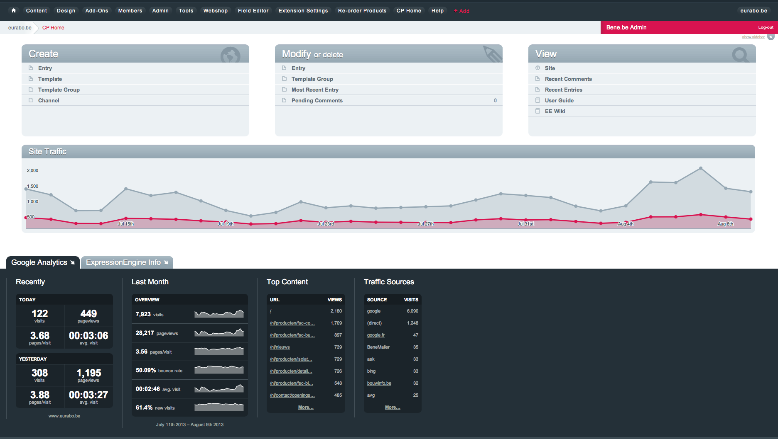Open the /nl/nieuws URL link

coord(280,347)
